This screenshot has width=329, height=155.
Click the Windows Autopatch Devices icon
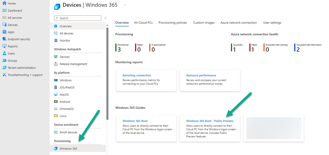[x=56, y=57]
